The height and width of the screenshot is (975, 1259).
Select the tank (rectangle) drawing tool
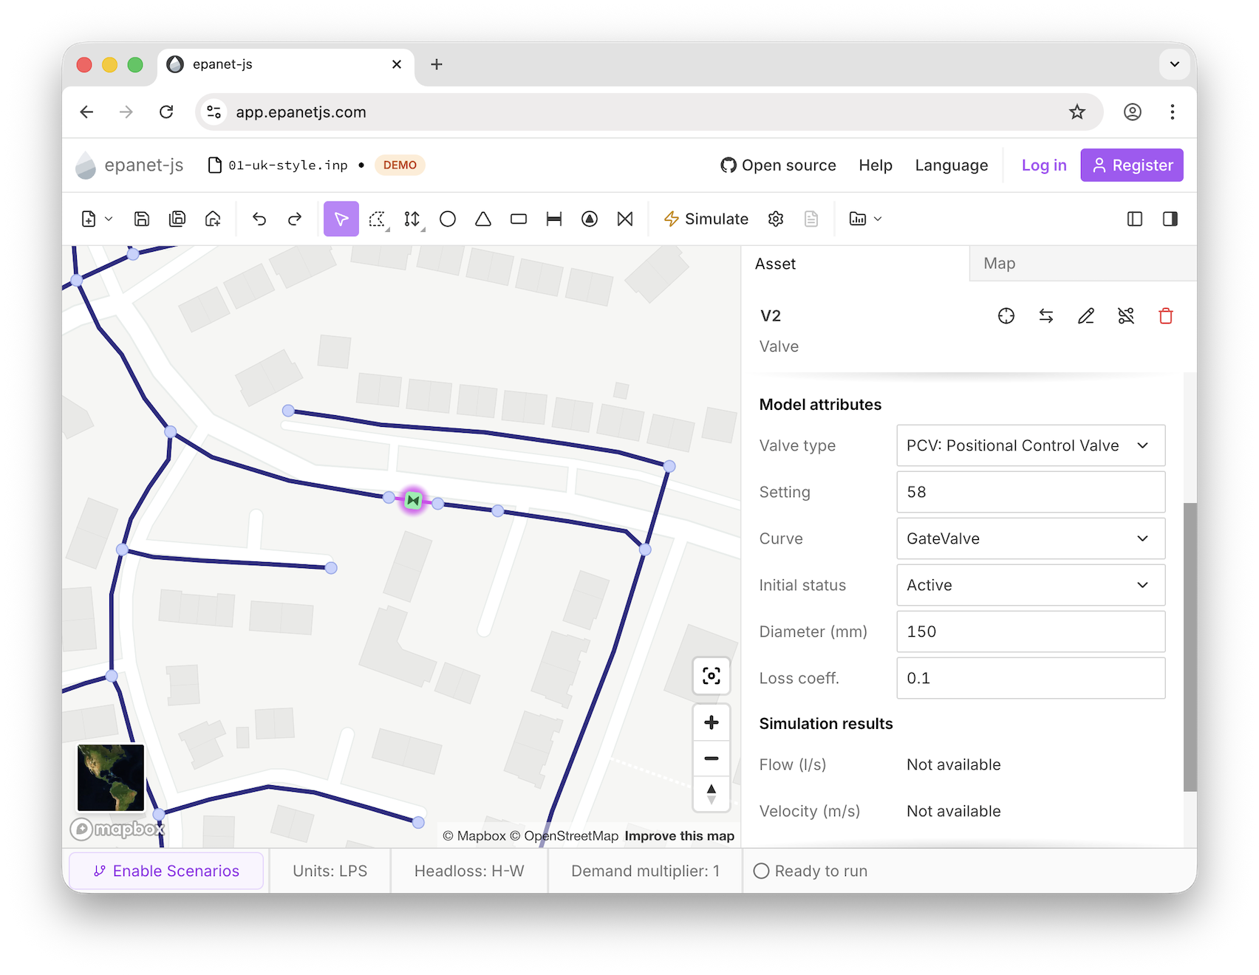[519, 219]
